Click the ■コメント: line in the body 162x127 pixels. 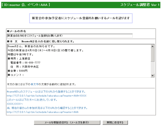point(16,75)
